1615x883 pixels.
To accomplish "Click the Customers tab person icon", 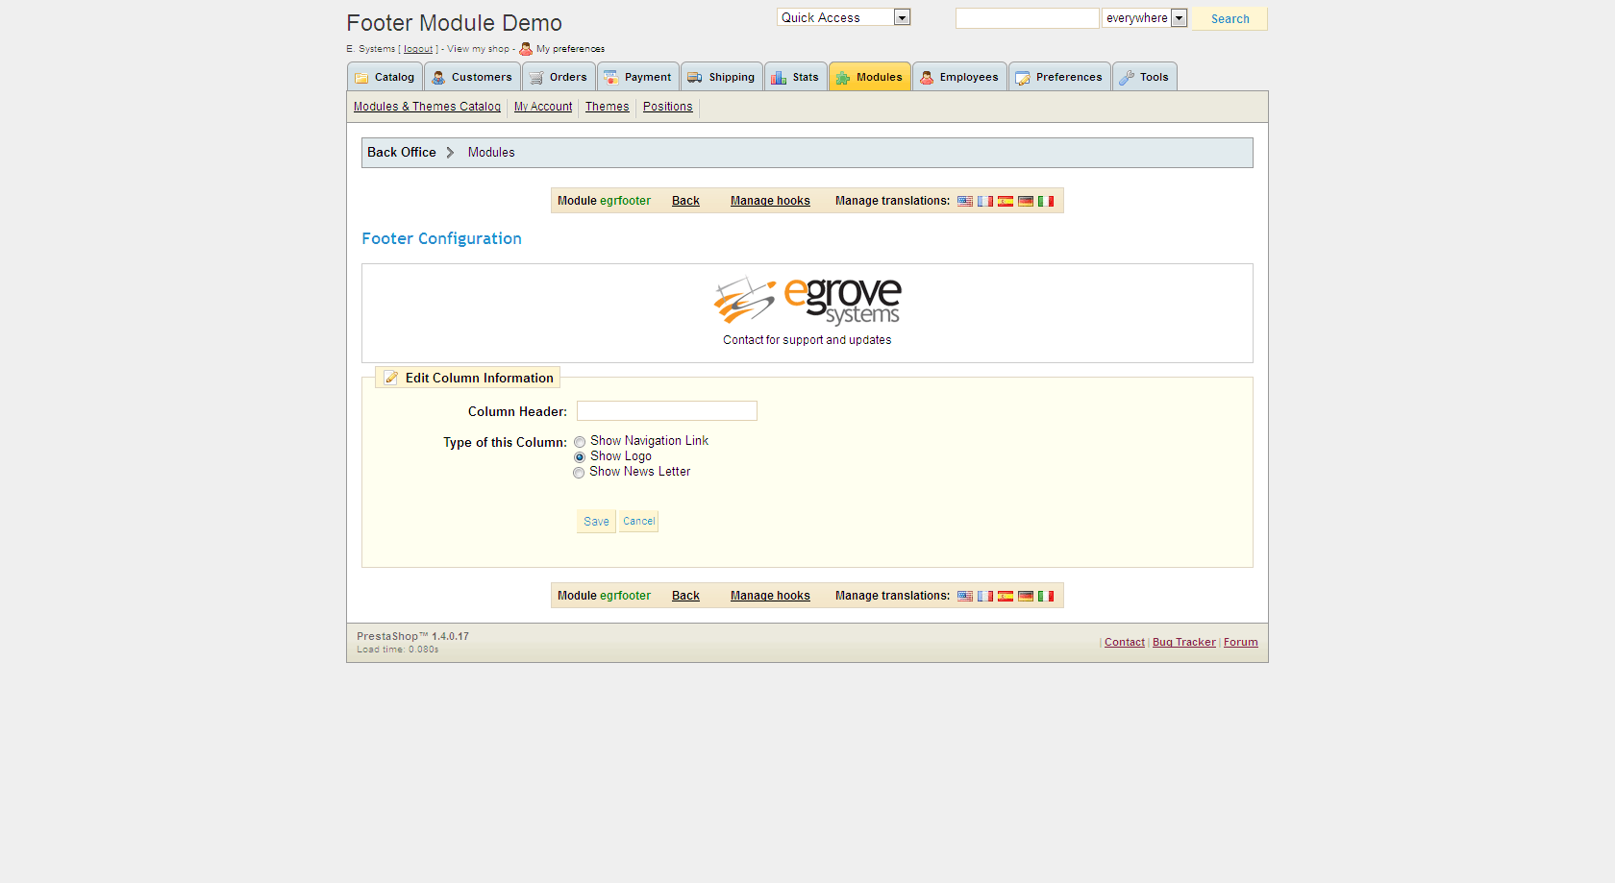I will pyautogui.click(x=438, y=78).
